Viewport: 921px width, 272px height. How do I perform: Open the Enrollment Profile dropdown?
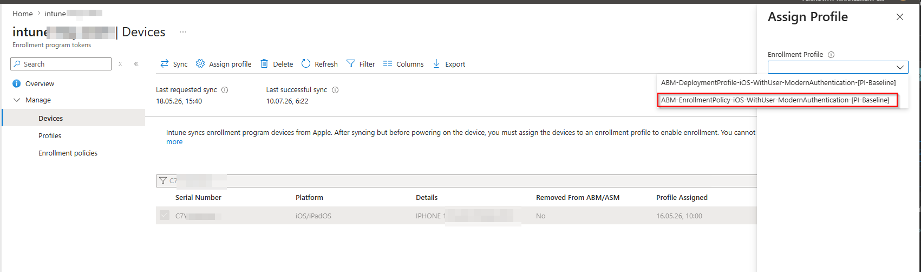click(x=838, y=67)
